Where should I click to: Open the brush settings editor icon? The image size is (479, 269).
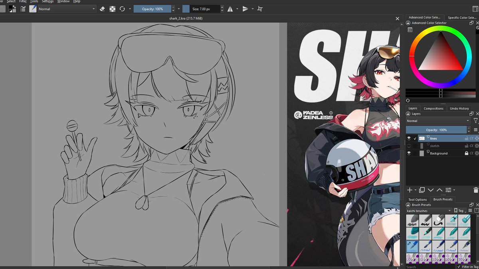click(x=23, y=9)
